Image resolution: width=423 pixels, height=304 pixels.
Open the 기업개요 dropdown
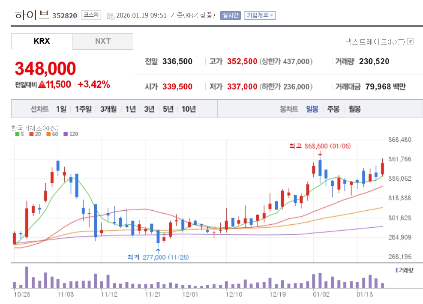coord(260,15)
